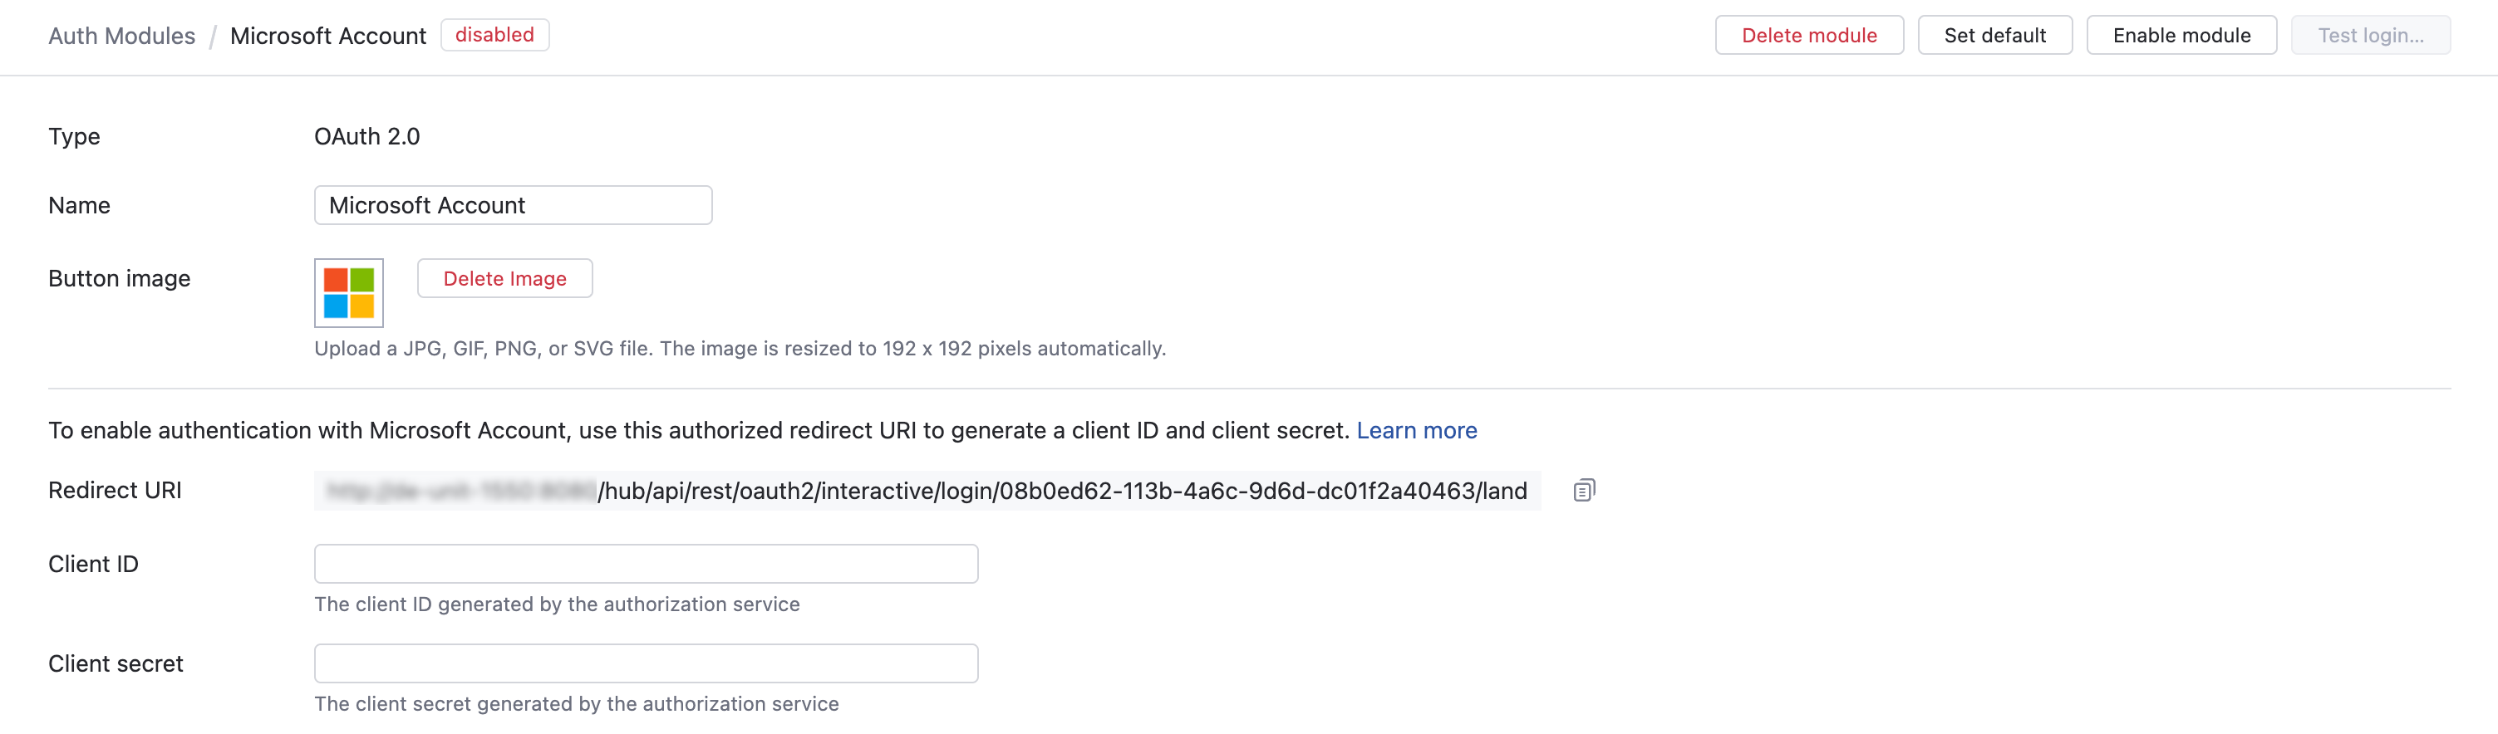Screen dimensions: 2498x734
Task: Open the Learn more documentation link
Action: tap(1417, 430)
